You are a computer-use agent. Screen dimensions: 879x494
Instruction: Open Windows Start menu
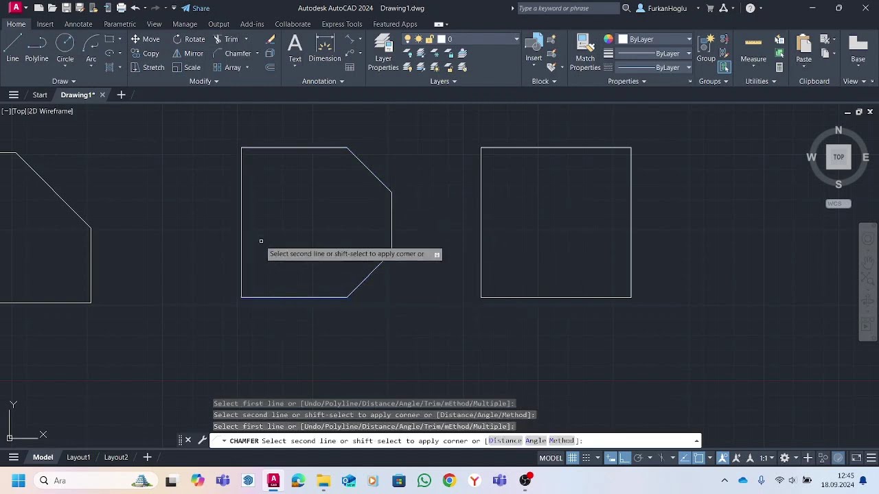click(x=19, y=480)
